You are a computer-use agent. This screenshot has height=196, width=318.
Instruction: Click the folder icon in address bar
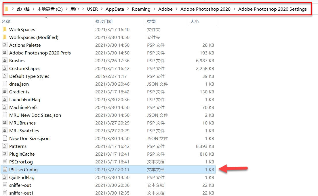(6, 9)
